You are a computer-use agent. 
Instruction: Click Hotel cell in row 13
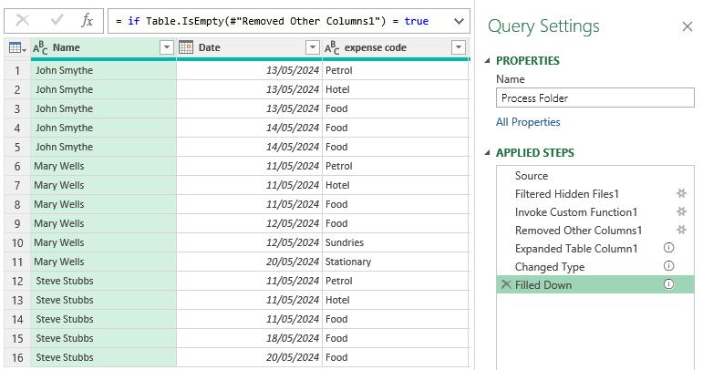[396, 300]
